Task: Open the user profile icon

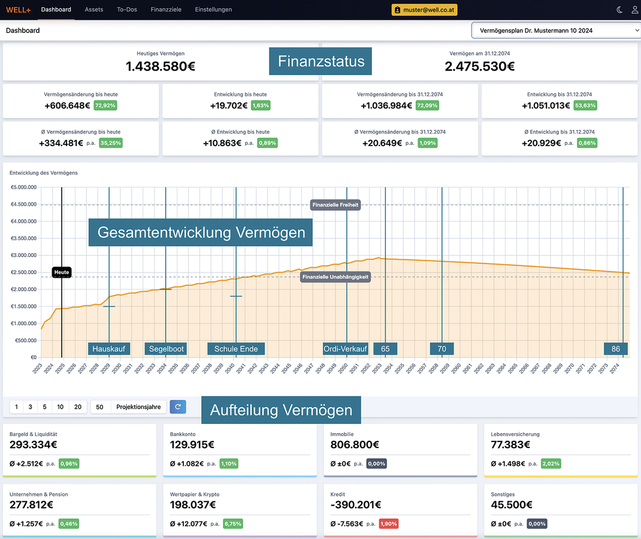Action: tap(635, 10)
